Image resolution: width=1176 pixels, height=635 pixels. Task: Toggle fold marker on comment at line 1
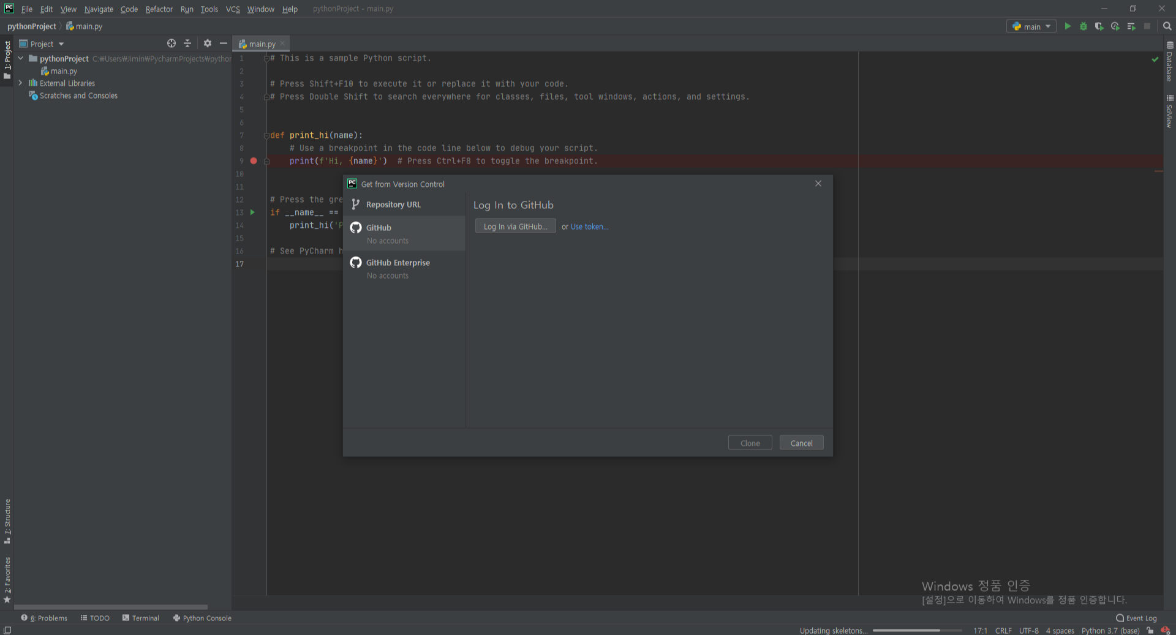point(266,58)
